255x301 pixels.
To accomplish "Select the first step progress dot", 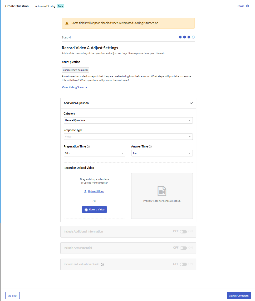I will (180, 37).
